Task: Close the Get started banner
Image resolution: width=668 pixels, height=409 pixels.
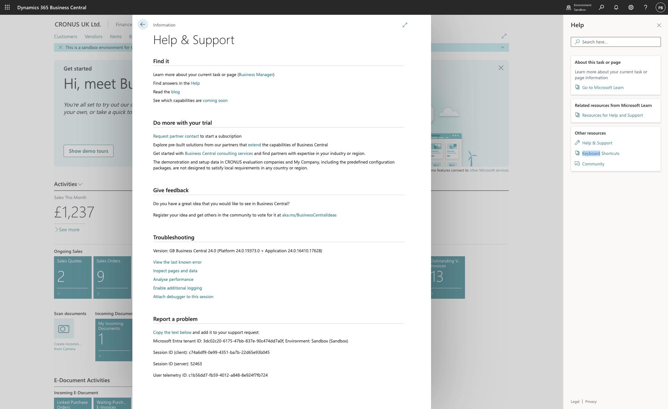Action: pos(501,68)
